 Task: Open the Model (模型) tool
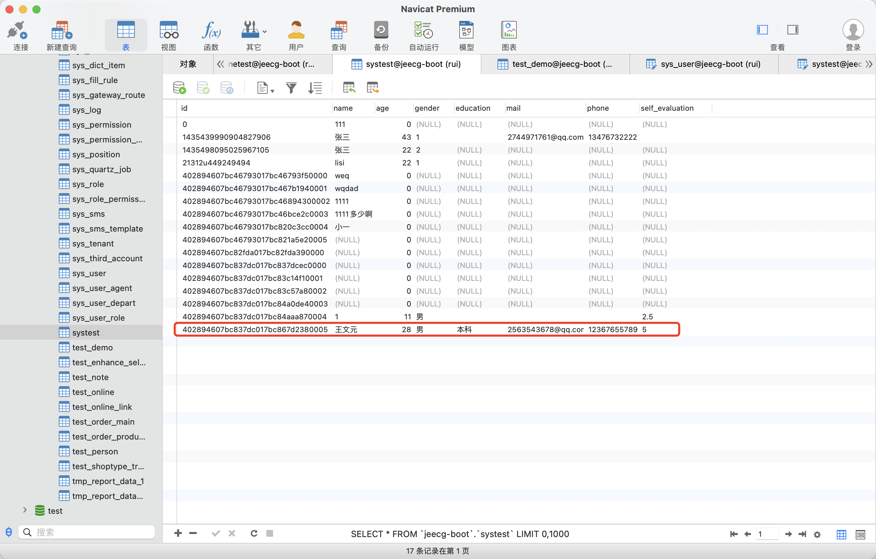(x=466, y=35)
